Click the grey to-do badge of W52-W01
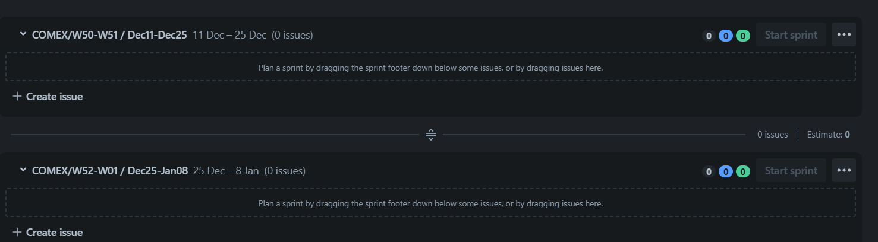This screenshot has height=242, width=878. coord(708,171)
